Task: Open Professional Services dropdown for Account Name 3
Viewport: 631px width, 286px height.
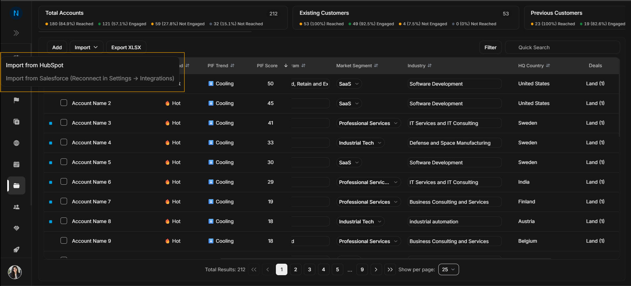Action: [368, 123]
